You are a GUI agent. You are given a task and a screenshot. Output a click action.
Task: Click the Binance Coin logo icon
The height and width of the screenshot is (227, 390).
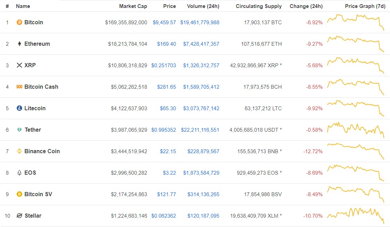coord(19,151)
